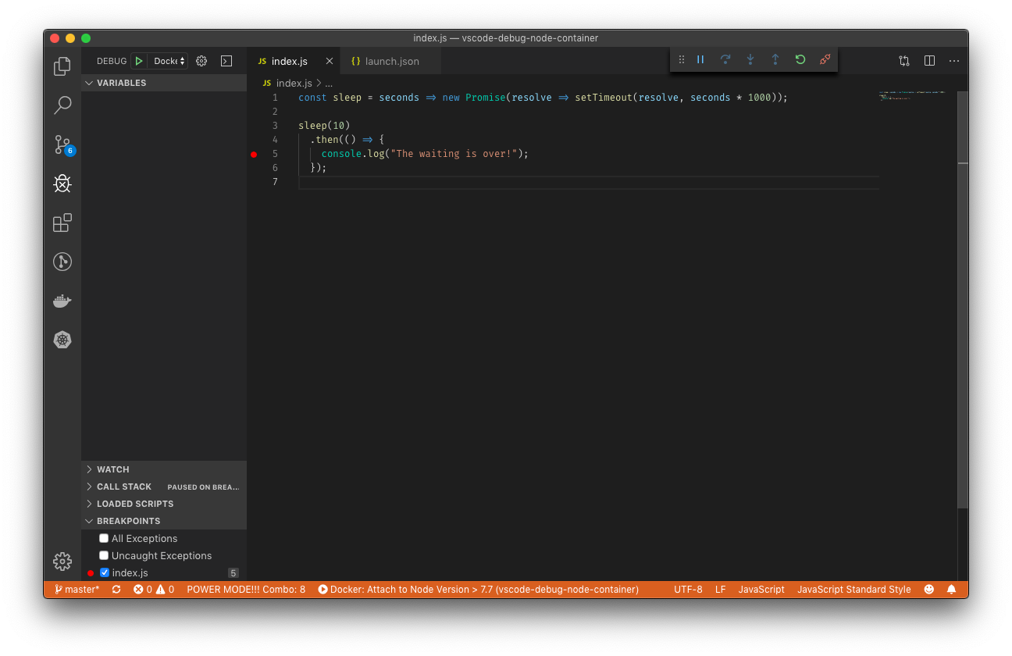This screenshot has height=656, width=1012.
Task: Open the Extensions view
Action: [62, 223]
